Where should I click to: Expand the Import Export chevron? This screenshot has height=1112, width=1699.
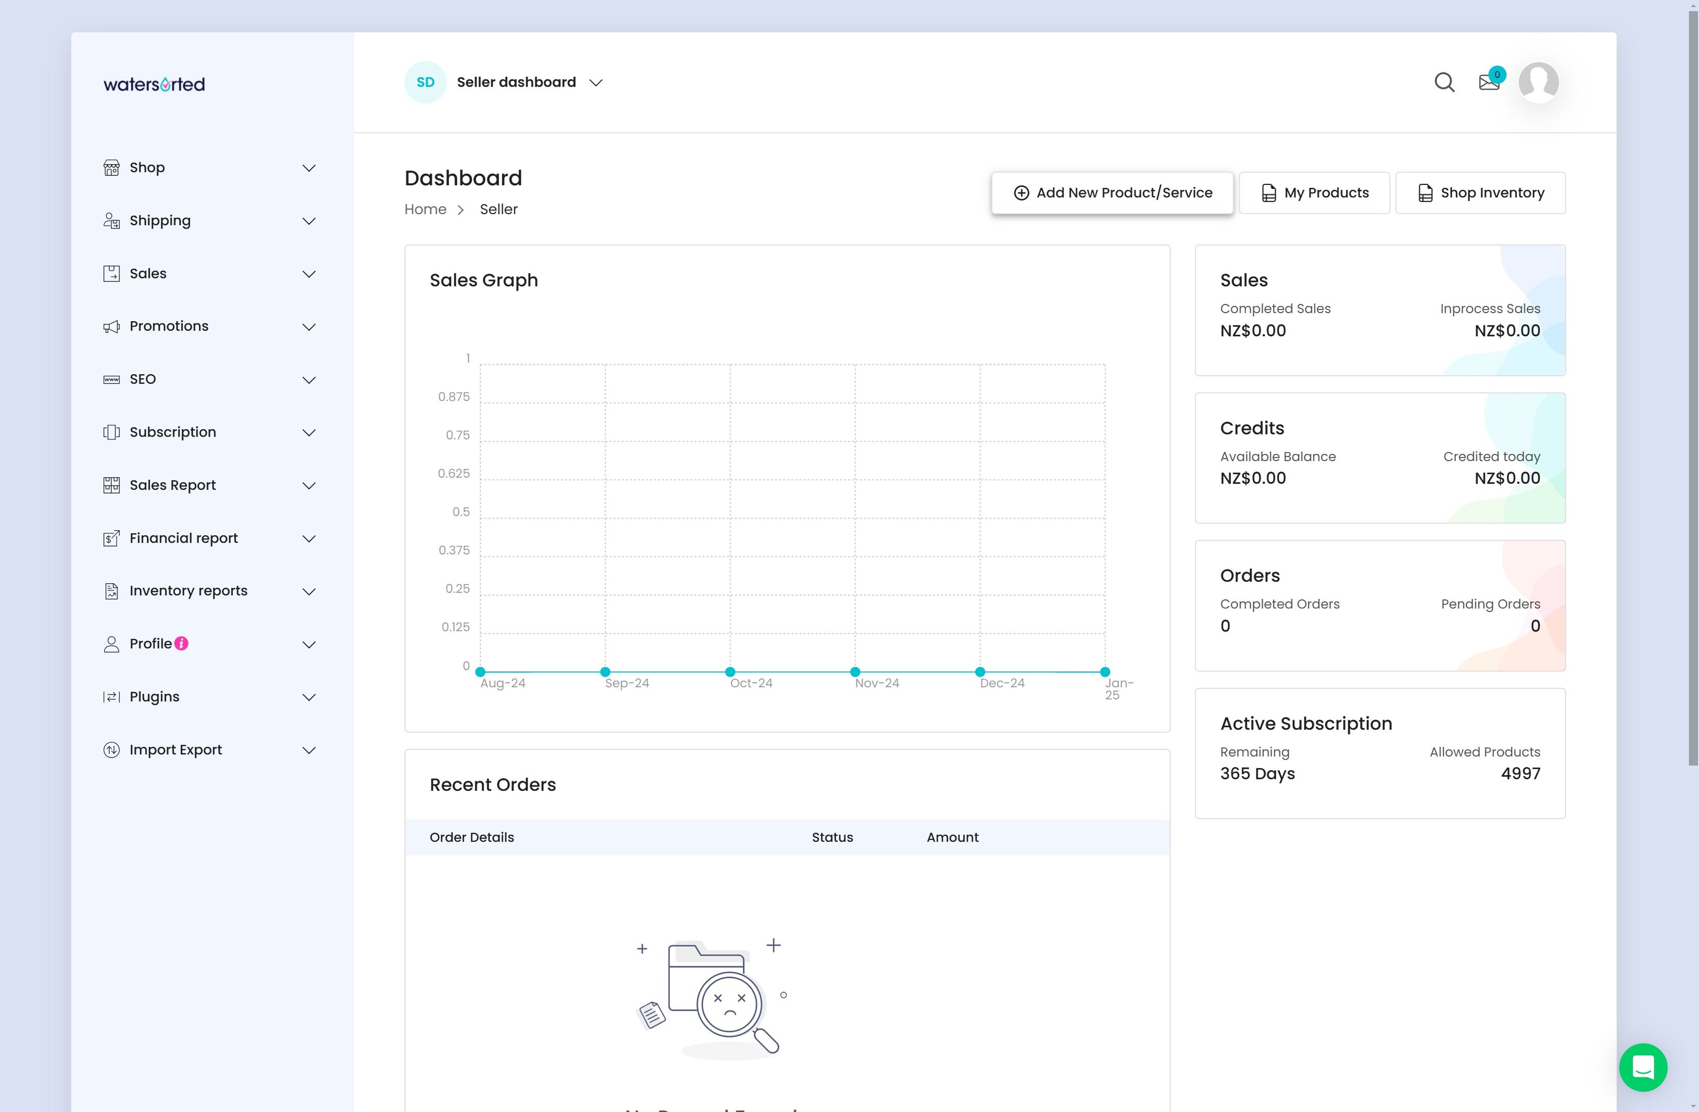pos(308,750)
